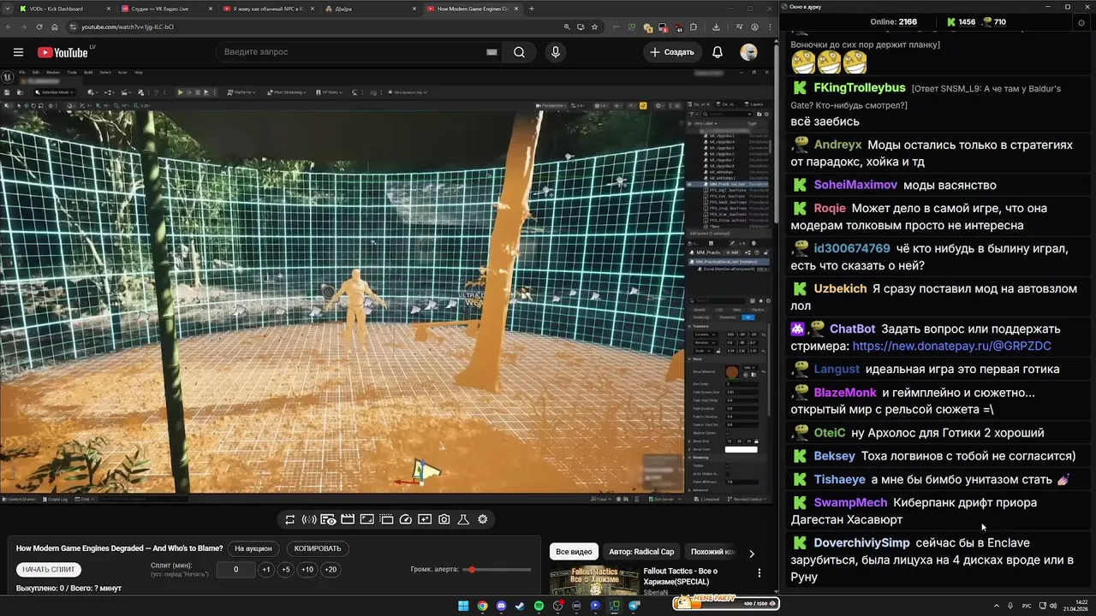Add 10 minutes with +10 button
This screenshot has height=616, width=1096.
307,570
